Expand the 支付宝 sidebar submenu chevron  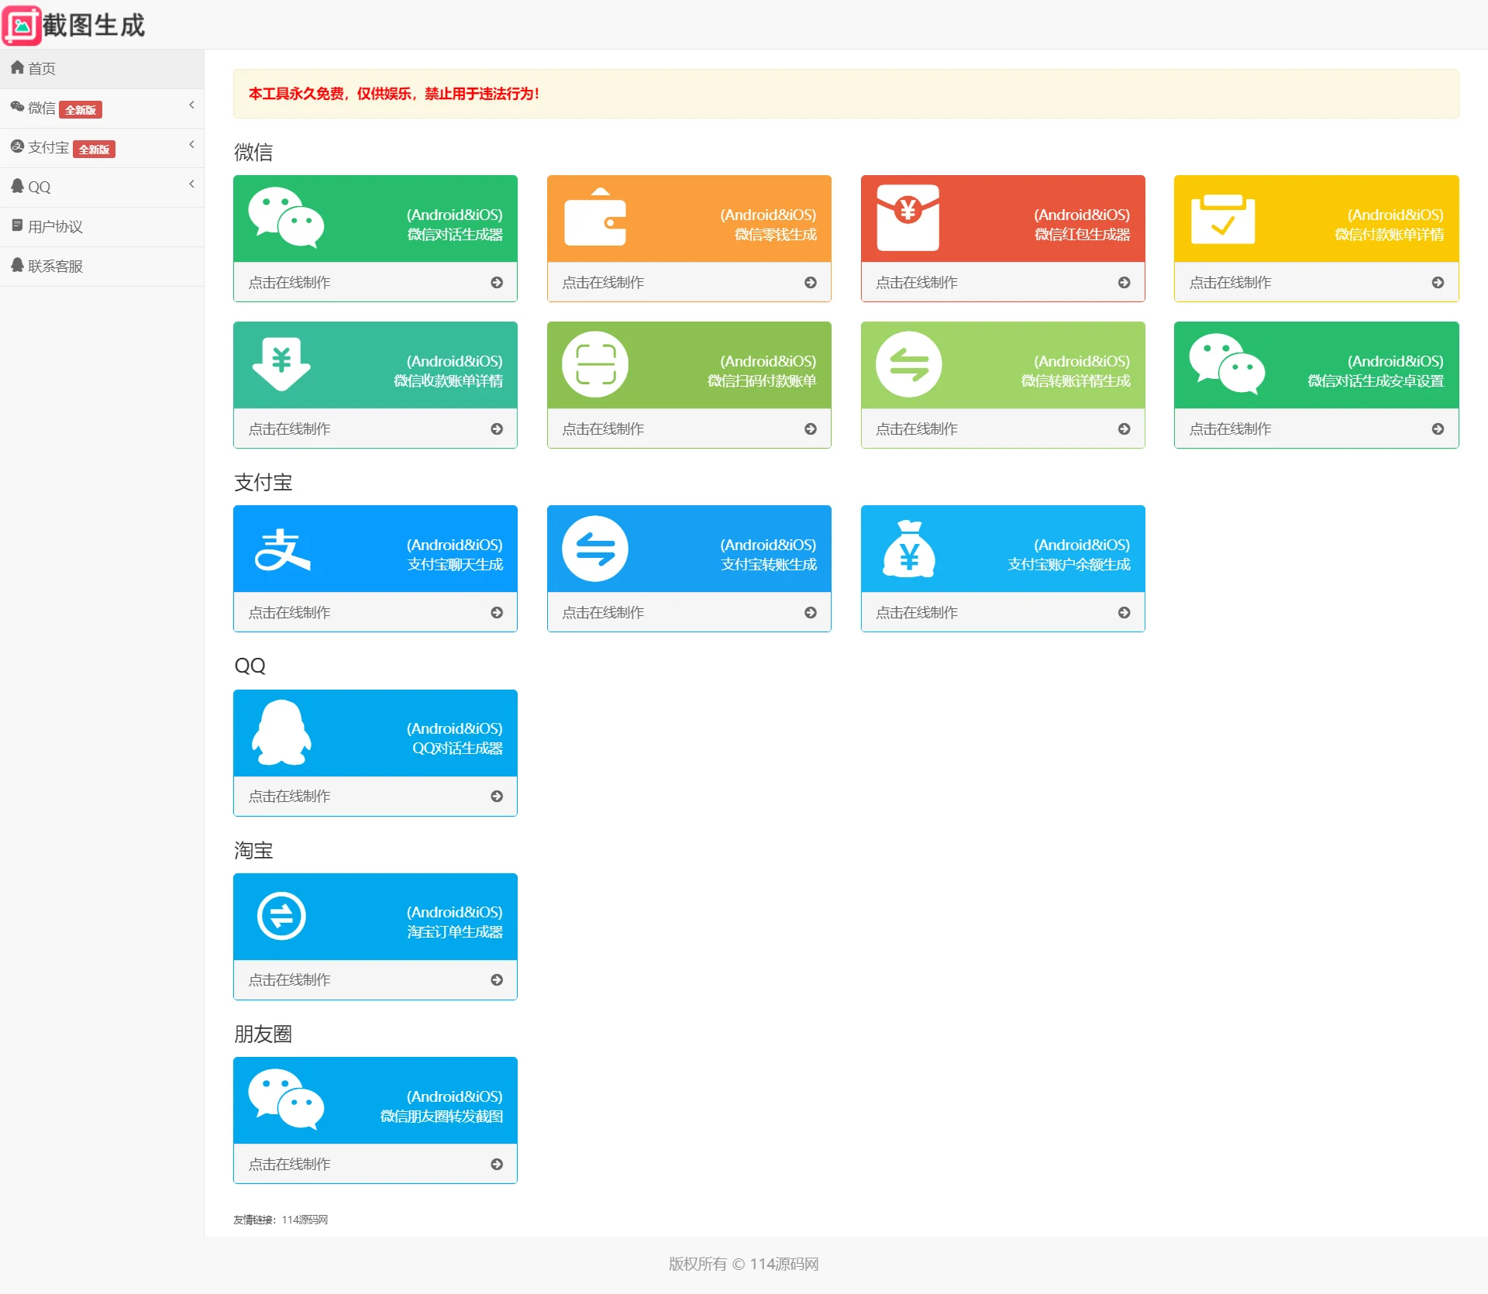[191, 145]
